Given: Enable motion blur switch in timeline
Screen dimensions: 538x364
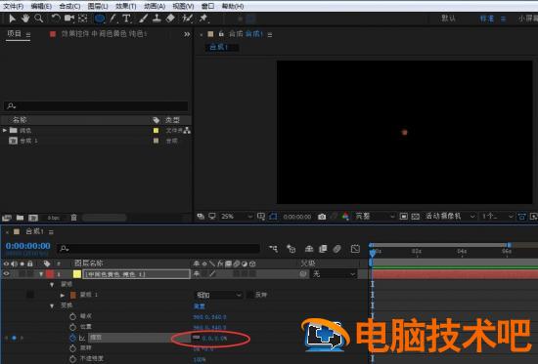Looking at the screenshot, I should (336, 249).
